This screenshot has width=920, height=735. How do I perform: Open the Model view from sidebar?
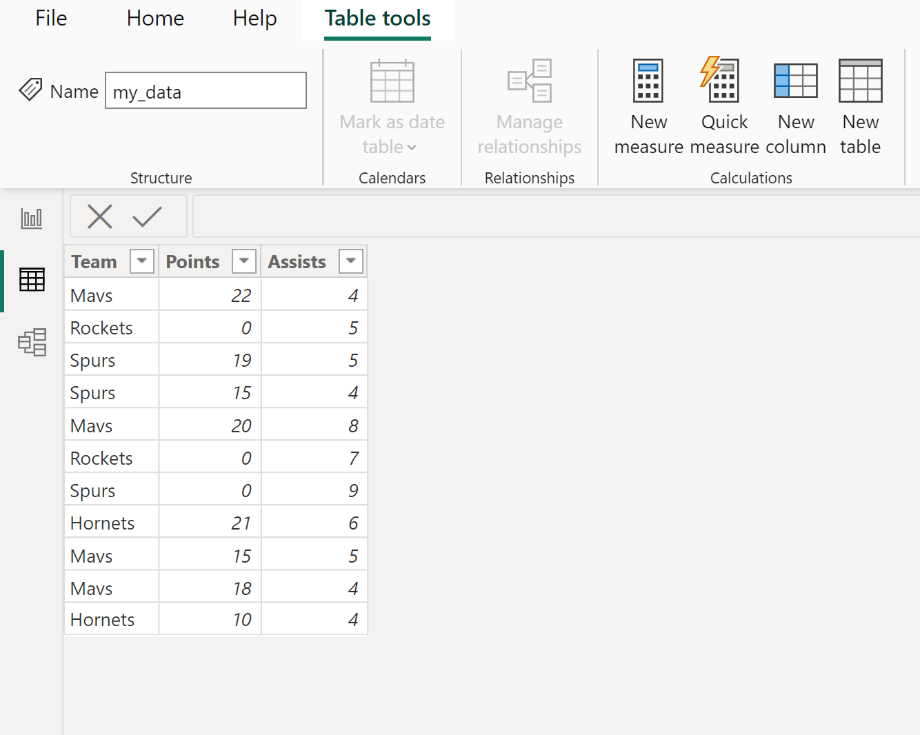tap(32, 342)
